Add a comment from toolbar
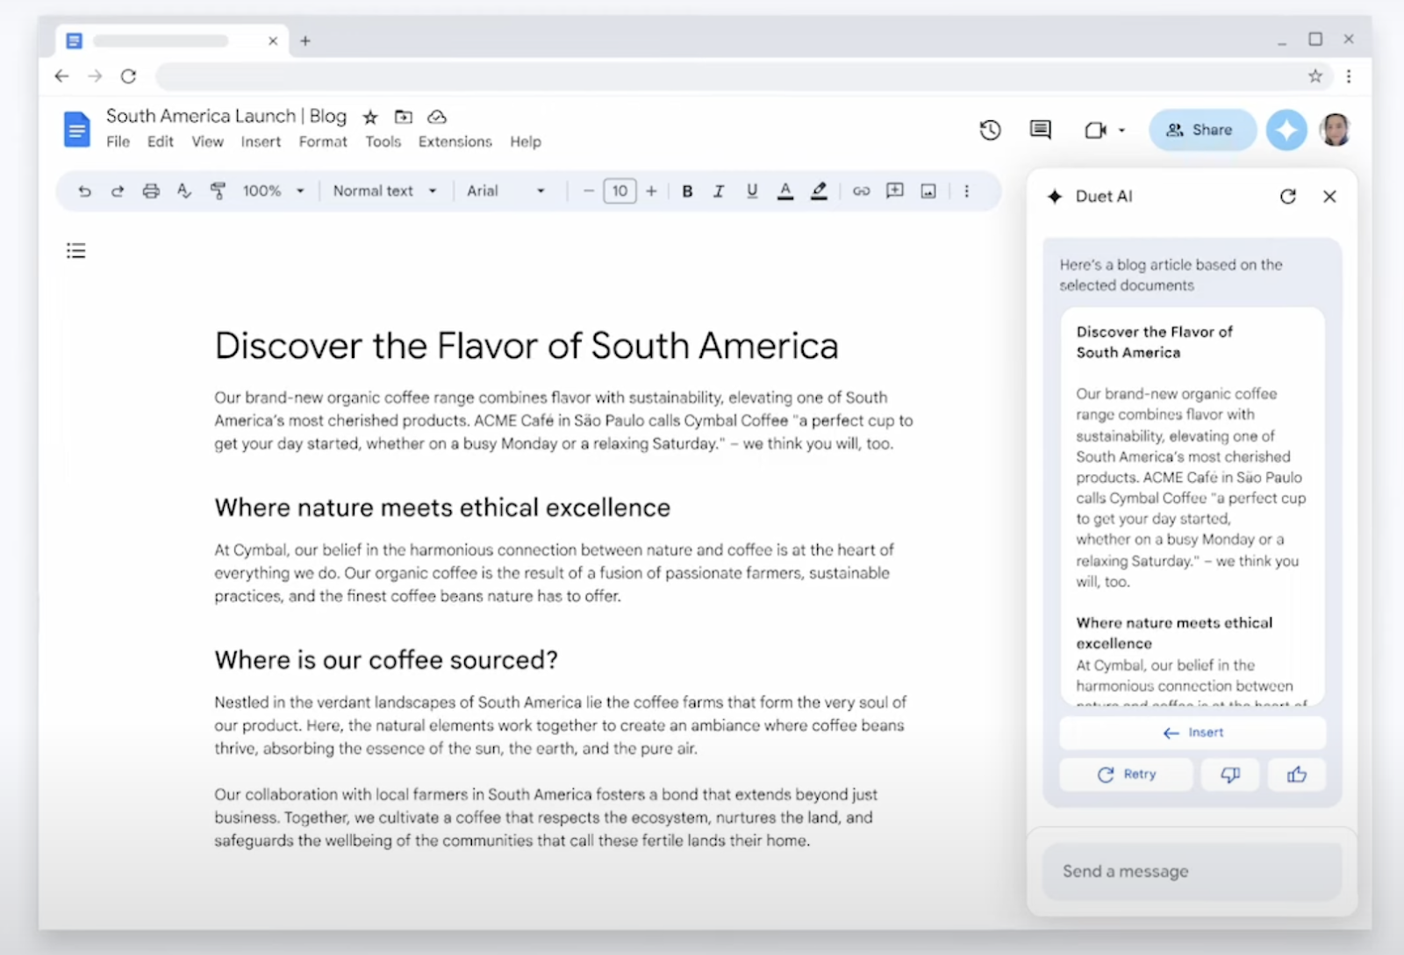The height and width of the screenshot is (955, 1404). pos(895,191)
